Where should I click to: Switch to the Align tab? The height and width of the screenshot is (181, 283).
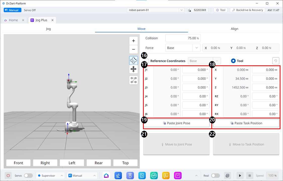pyautogui.click(x=234, y=29)
